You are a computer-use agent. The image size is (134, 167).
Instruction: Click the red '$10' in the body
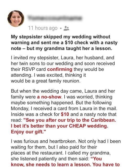pos(65,114)
